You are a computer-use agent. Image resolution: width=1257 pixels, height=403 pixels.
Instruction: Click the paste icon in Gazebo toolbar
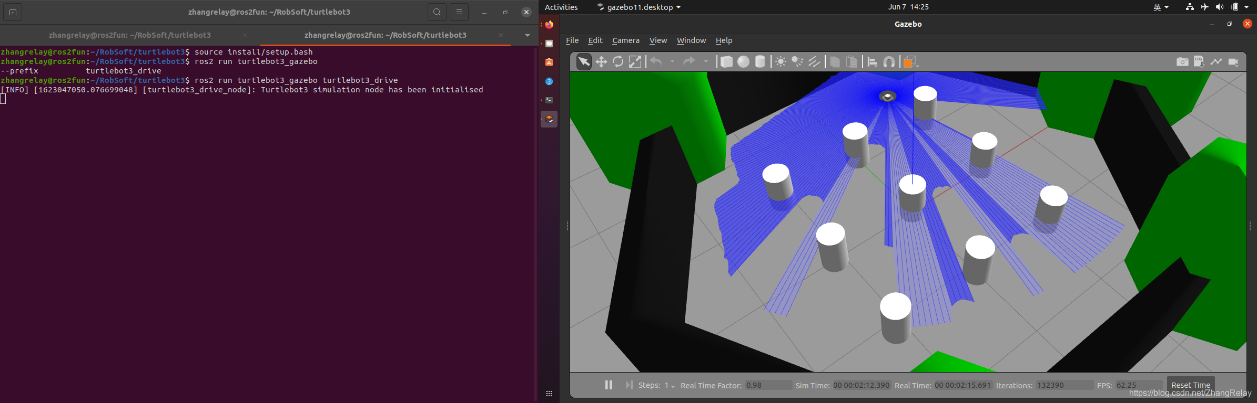(851, 62)
